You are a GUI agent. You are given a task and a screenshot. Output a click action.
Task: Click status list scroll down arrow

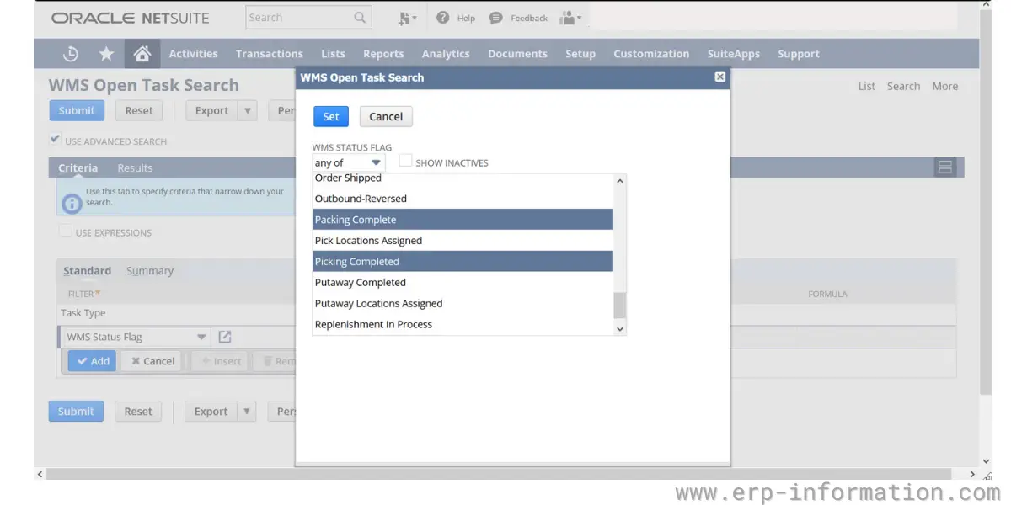tap(620, 329)
